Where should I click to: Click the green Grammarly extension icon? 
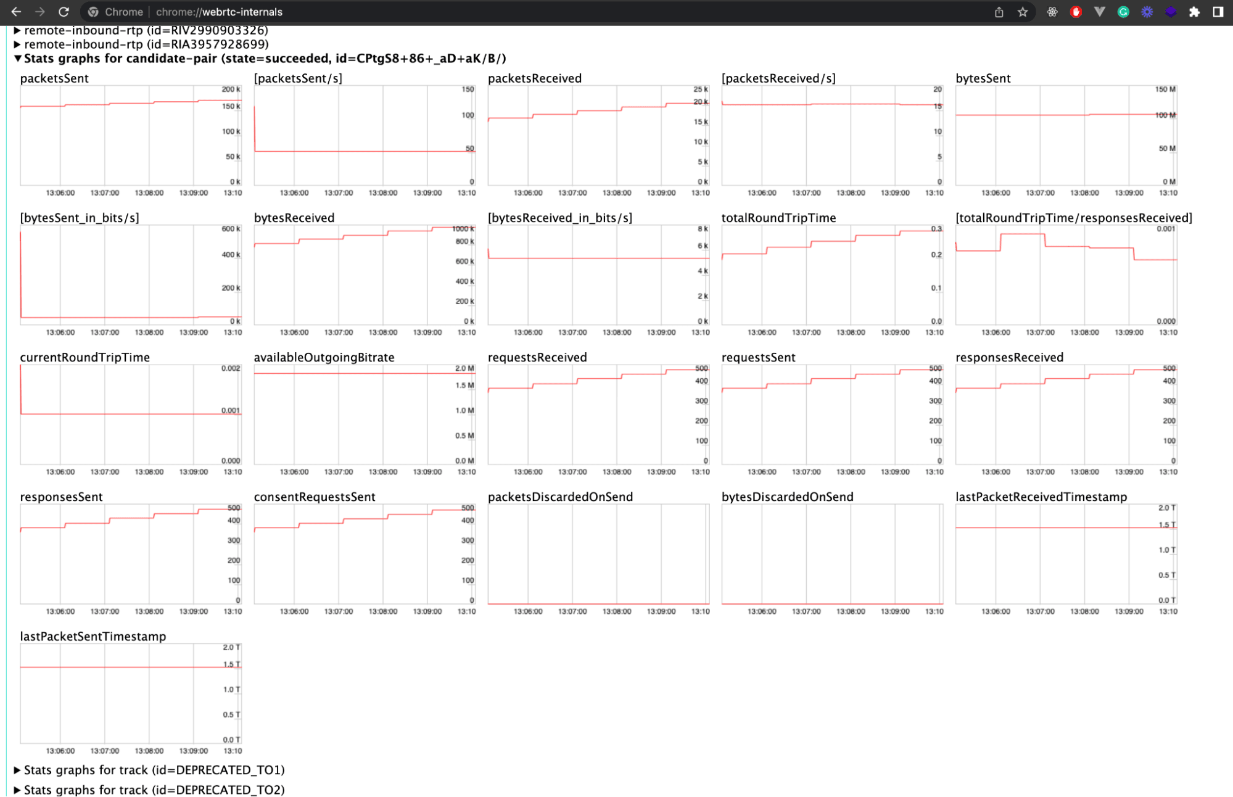[1123, 12]
